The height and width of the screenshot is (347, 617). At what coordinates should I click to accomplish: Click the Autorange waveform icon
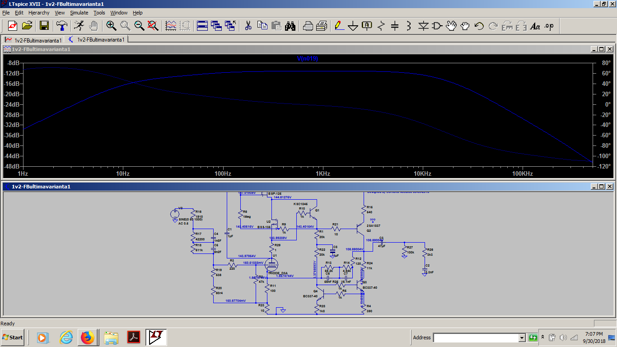click(171, 26)
